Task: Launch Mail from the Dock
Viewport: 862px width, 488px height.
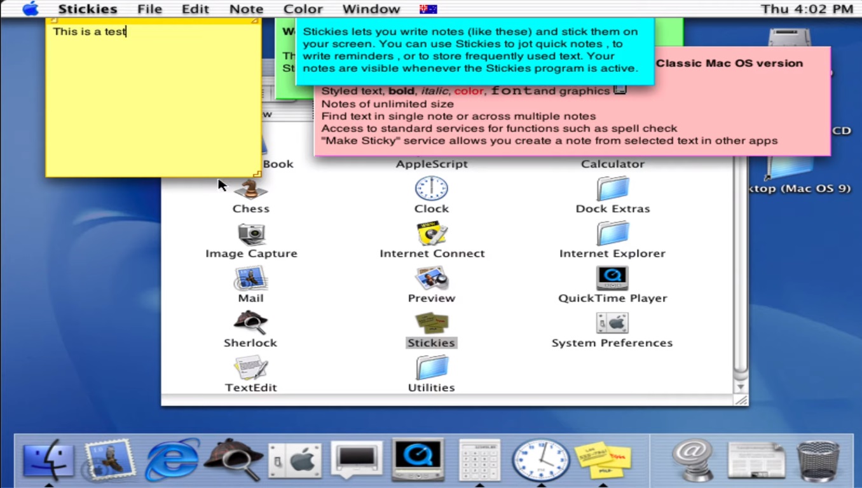Action: pos(109,459)
